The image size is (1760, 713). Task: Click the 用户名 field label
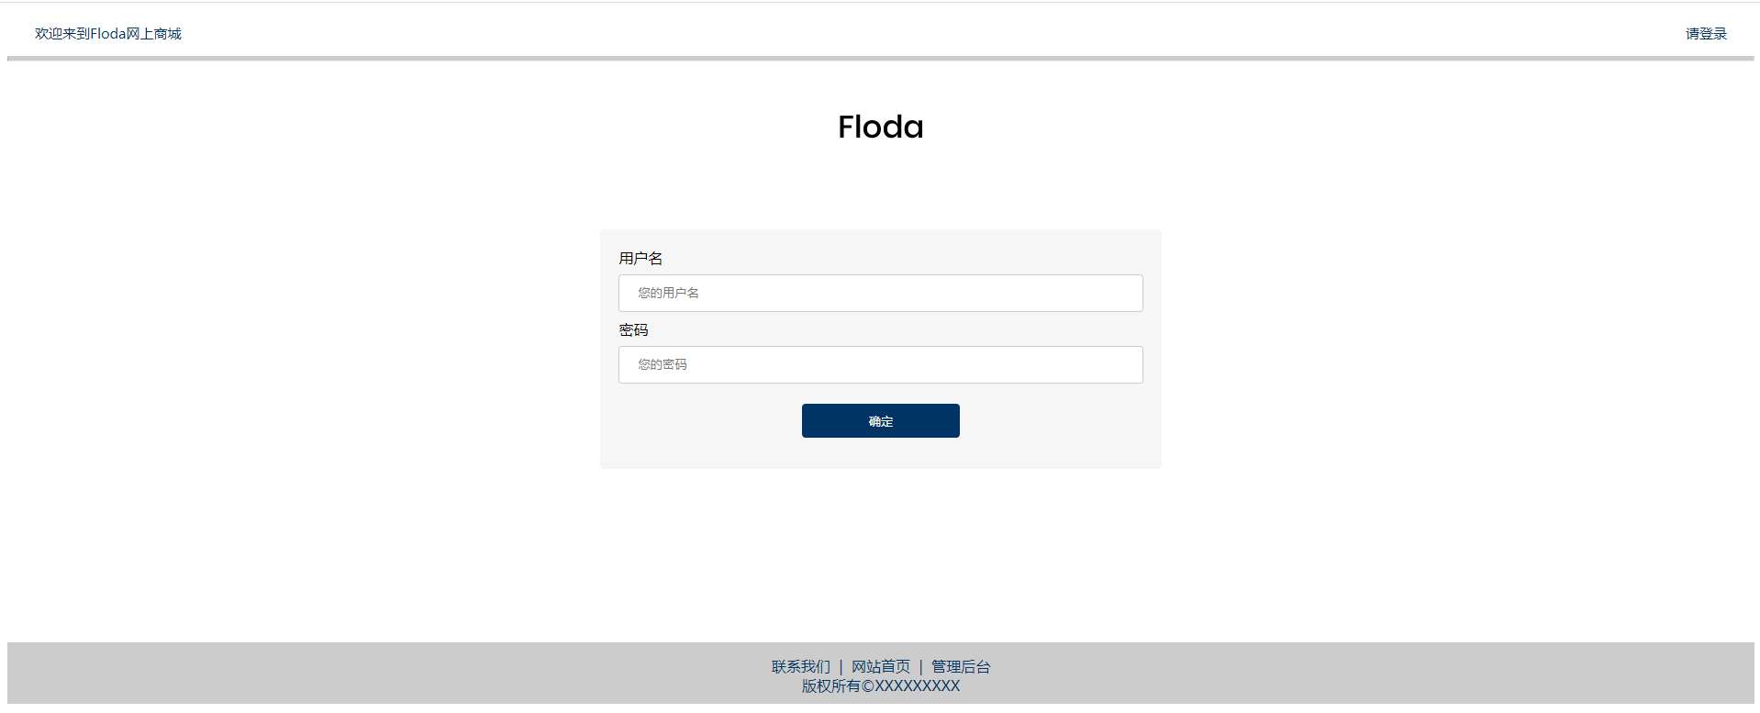pos(641,259)
